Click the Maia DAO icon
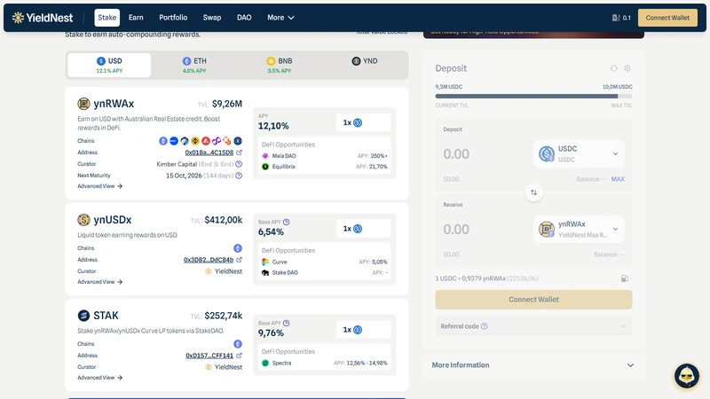The height and width of the screenshot is (399, 710). pos(265,156)
